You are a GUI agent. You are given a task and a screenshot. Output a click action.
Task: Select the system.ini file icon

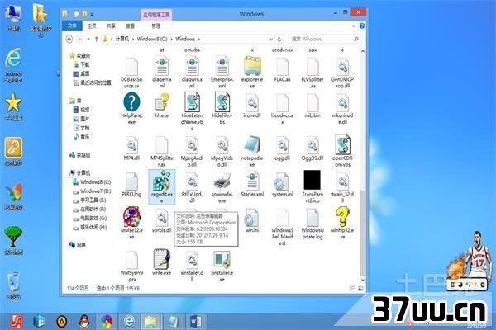(282, 181)
